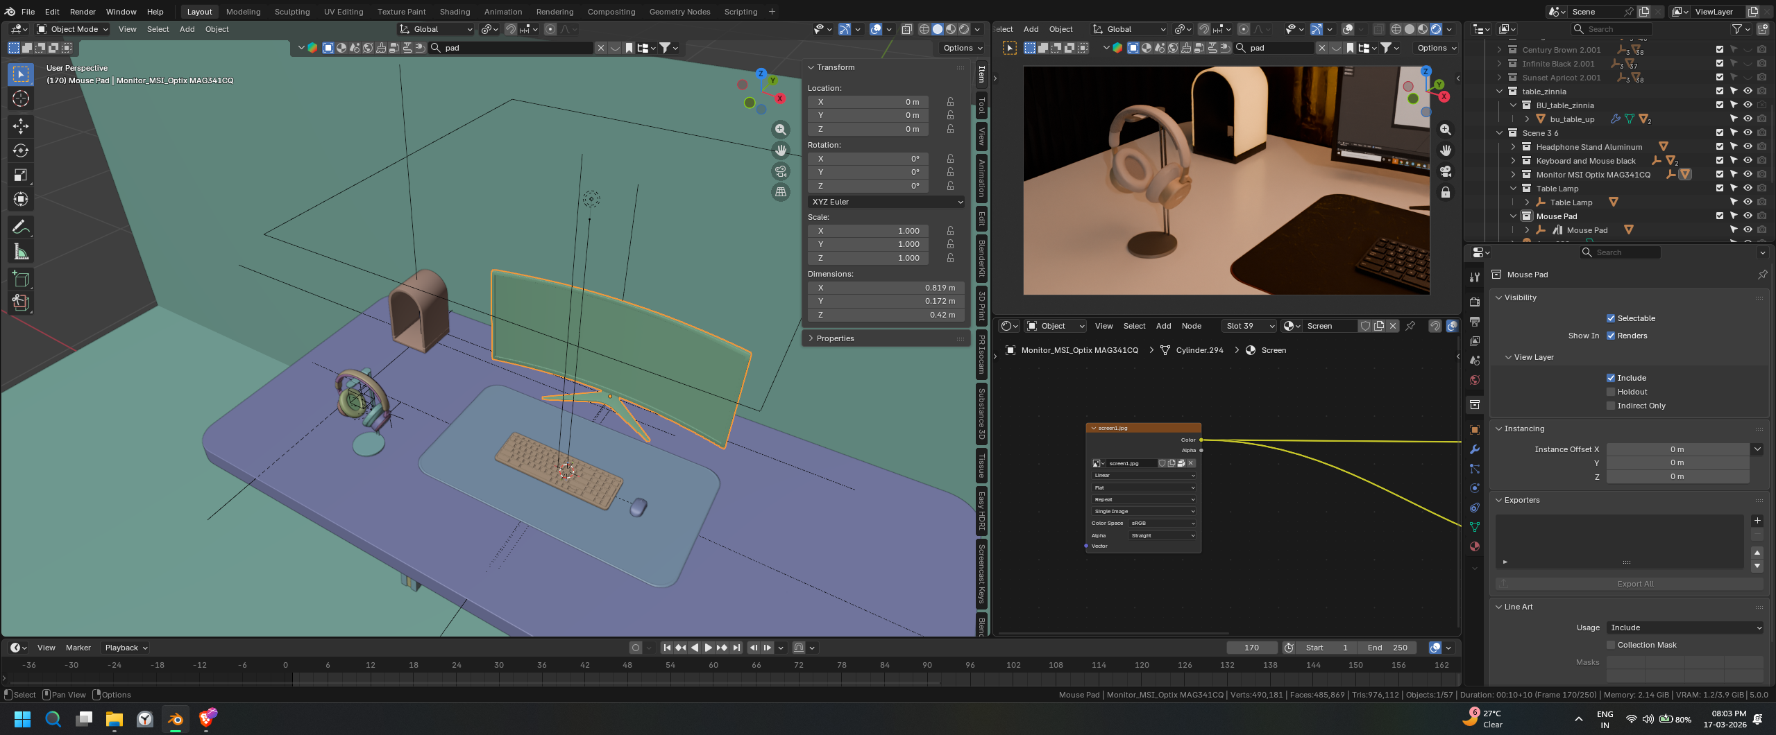Open the Render menu
Viewport: 1776px width, 735px height.
[x=83, y=12]
